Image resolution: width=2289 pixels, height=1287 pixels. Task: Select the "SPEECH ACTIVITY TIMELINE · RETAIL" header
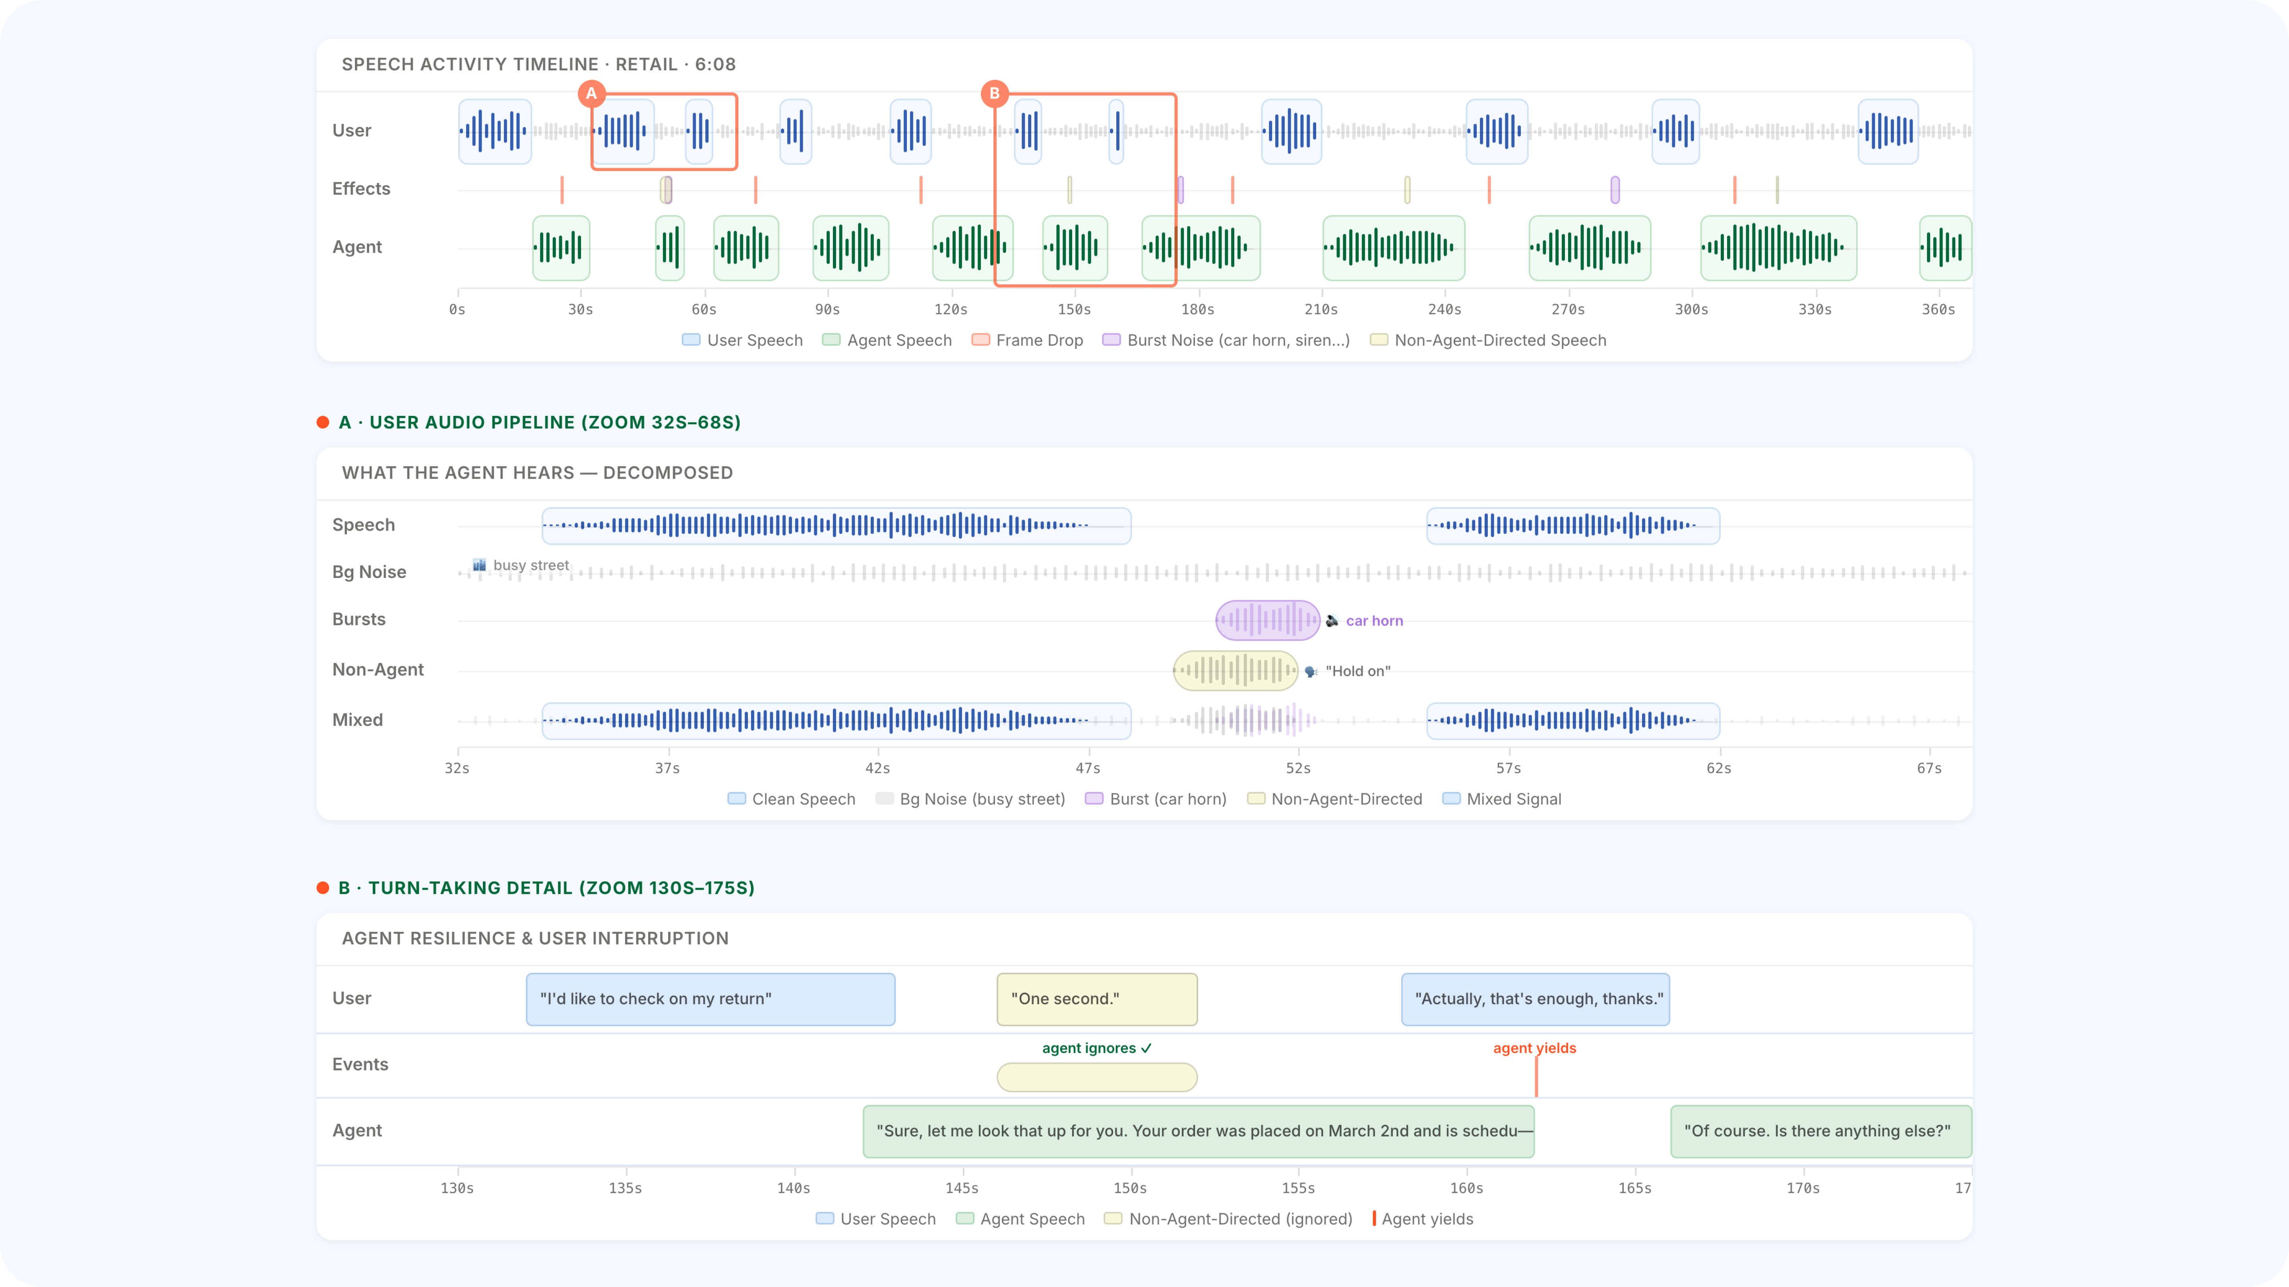coord(538,64)
